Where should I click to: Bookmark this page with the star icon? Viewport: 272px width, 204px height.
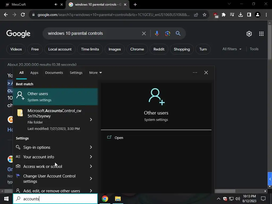coord(205,15)
